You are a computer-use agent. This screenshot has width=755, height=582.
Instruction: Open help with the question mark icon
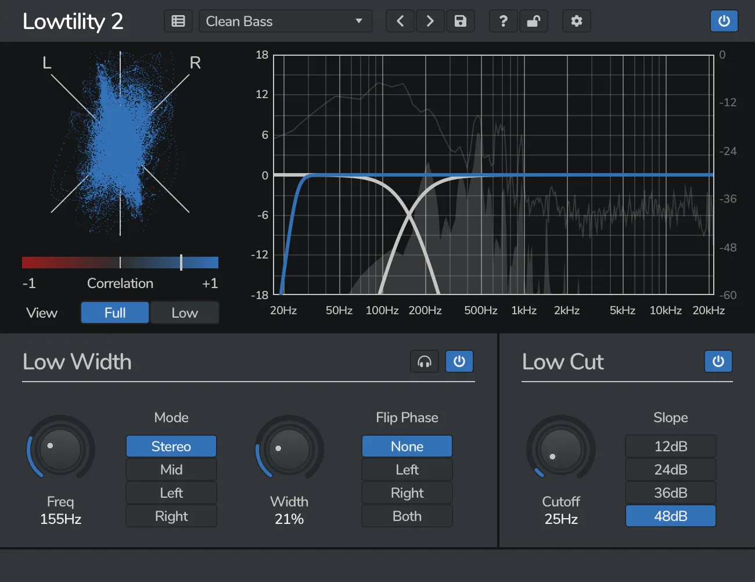[x=504, y=21]
